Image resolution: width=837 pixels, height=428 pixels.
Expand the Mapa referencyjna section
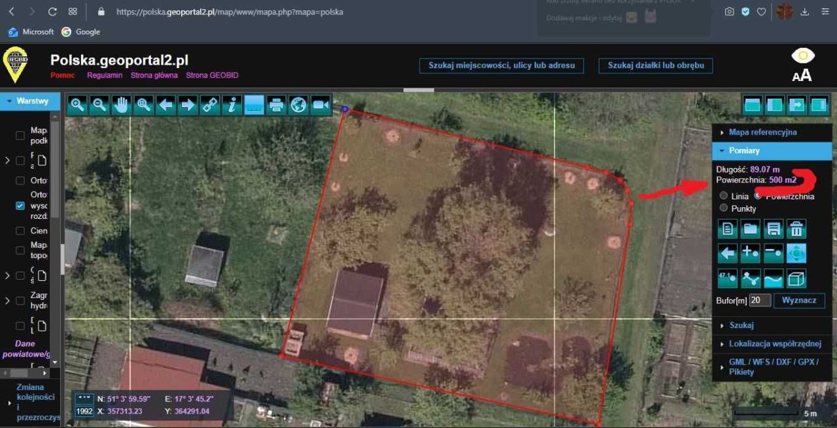[x=772, y=132]
